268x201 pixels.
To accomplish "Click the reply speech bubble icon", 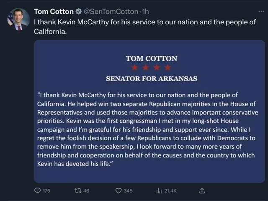I will coord(37,191).
